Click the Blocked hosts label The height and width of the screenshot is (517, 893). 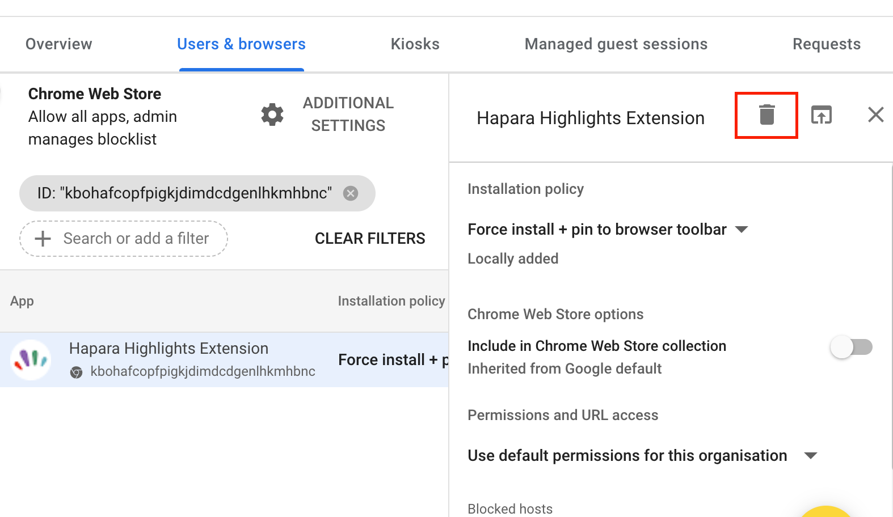click(x=510, y=509)
